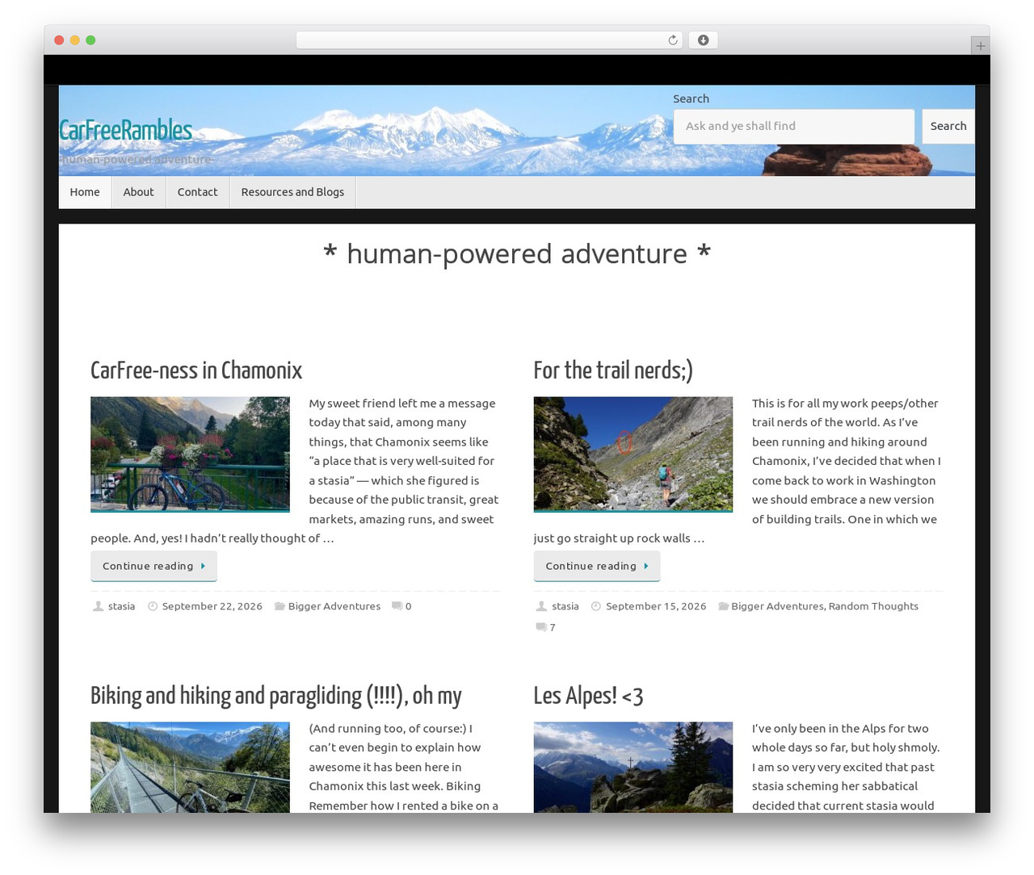Click author icon beside stasia, September 15 post
This screenshot has height=875, width=1034.
tap(542, 606)
